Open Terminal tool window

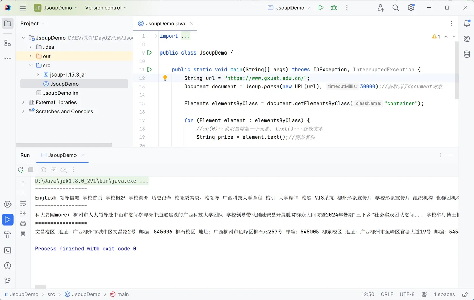coord(7,250)
